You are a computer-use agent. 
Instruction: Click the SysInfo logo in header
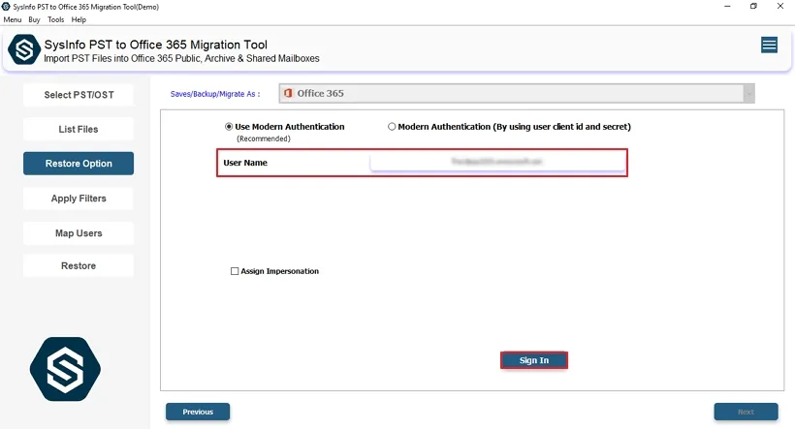[24, 49]
